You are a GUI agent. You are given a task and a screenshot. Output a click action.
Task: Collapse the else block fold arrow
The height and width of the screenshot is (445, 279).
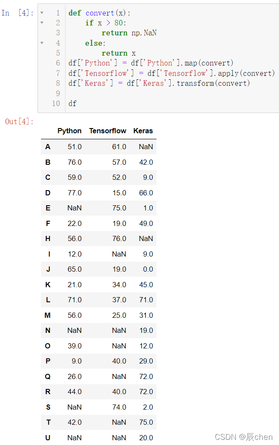pos(42,43)
